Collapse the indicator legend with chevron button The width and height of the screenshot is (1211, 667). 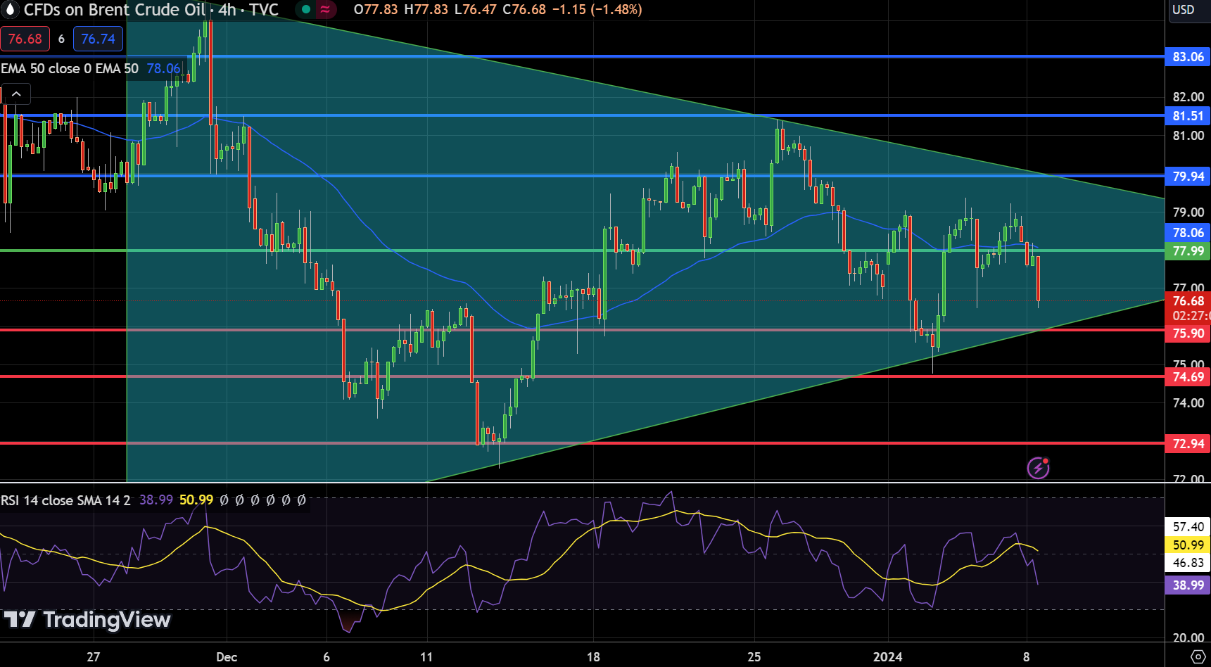point(16,94)
